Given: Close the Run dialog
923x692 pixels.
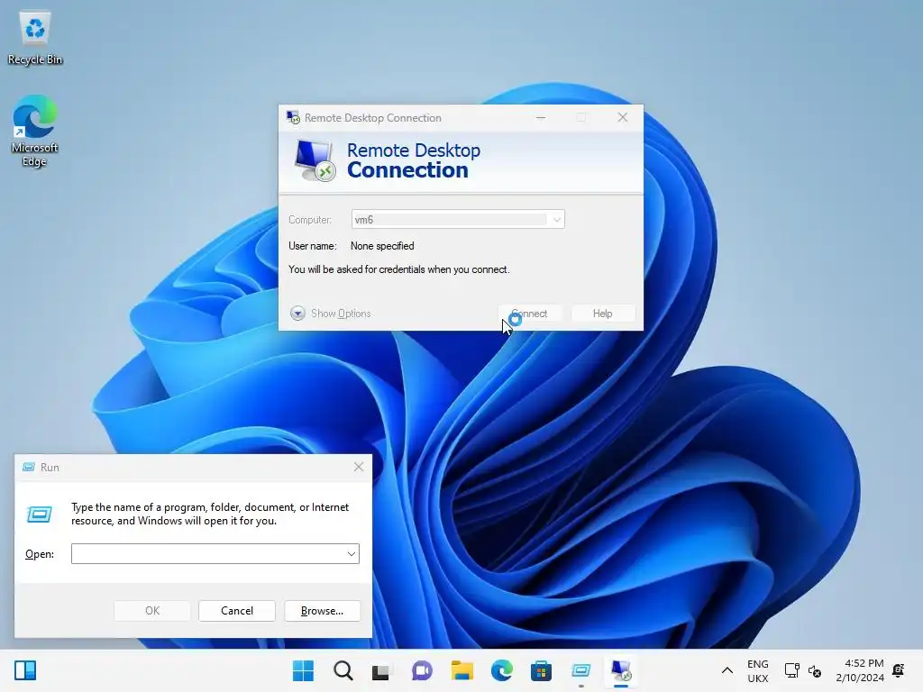Looking at the screenshot, I should pos(359,468).
